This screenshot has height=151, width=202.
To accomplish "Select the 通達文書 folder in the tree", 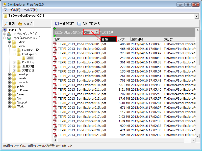I will 28,66.
